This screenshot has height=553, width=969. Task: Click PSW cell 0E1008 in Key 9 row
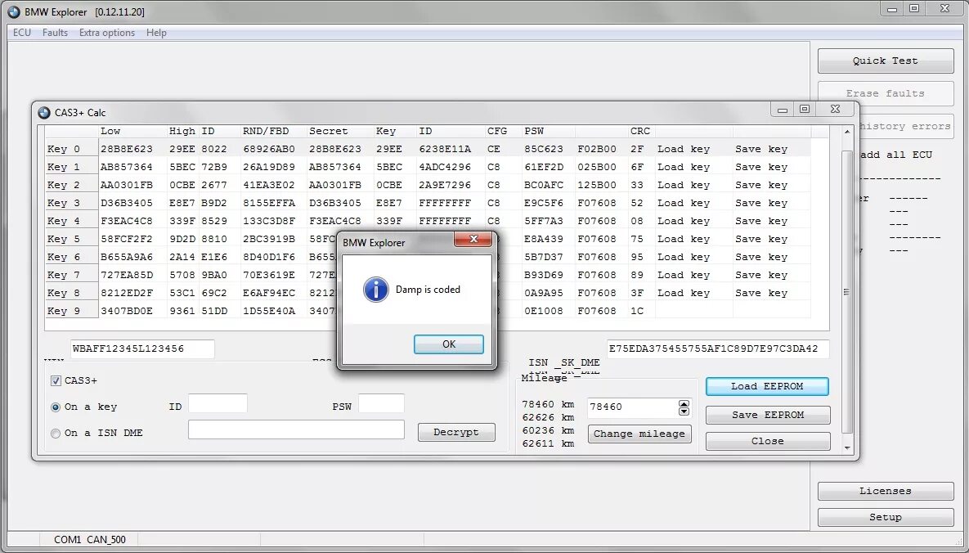tap(544, 311)
